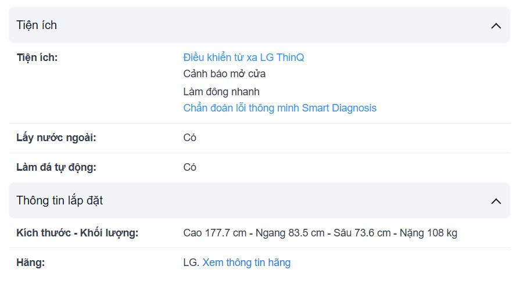Select the Làm đá tự động row label
This screenshot has width=520, height=284.
[56, 167]
